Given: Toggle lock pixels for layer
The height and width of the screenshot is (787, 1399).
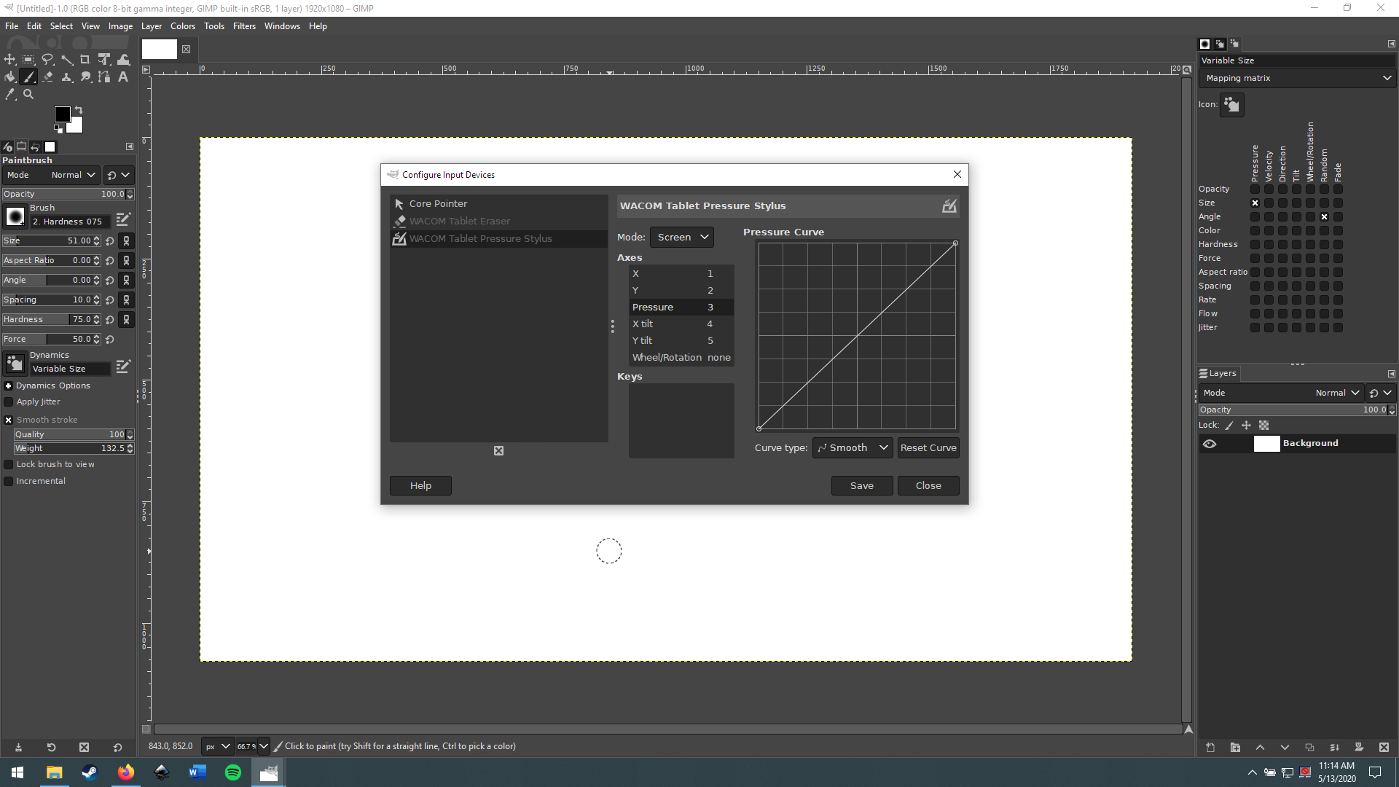Looking at the screenshot, I should (x=1229, y=426).
